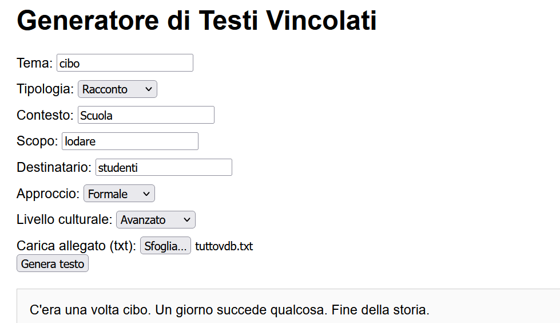Click the "Tema:" label text
560x323 pixels.
click(35, 63)
